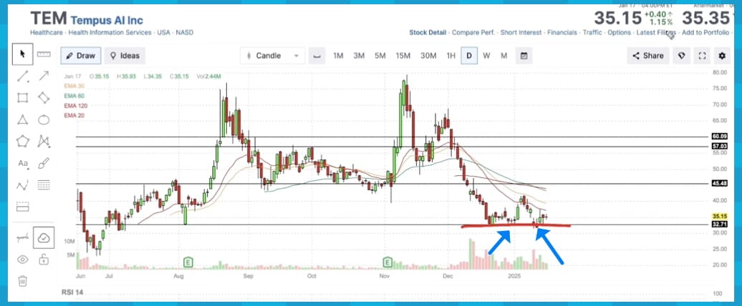This screenshot has width=742, height=306.
Task: Click the scale toggle button beside Candle
Action: pos(317,56)
